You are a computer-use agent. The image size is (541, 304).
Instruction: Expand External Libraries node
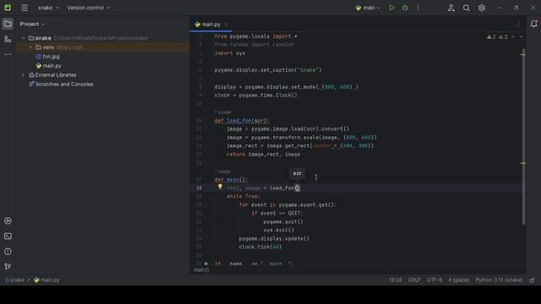[23, 75]
